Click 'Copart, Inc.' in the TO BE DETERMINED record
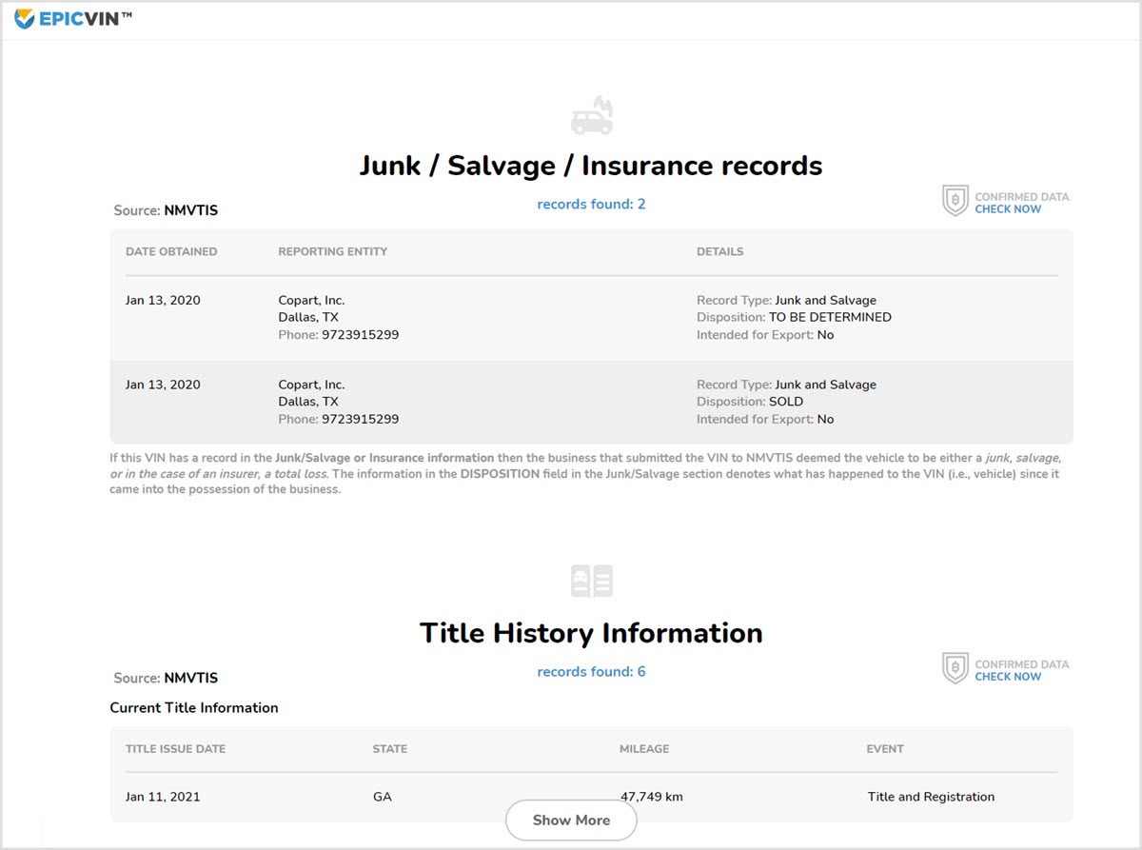1142x850 pixels. [x=311, y=300]
